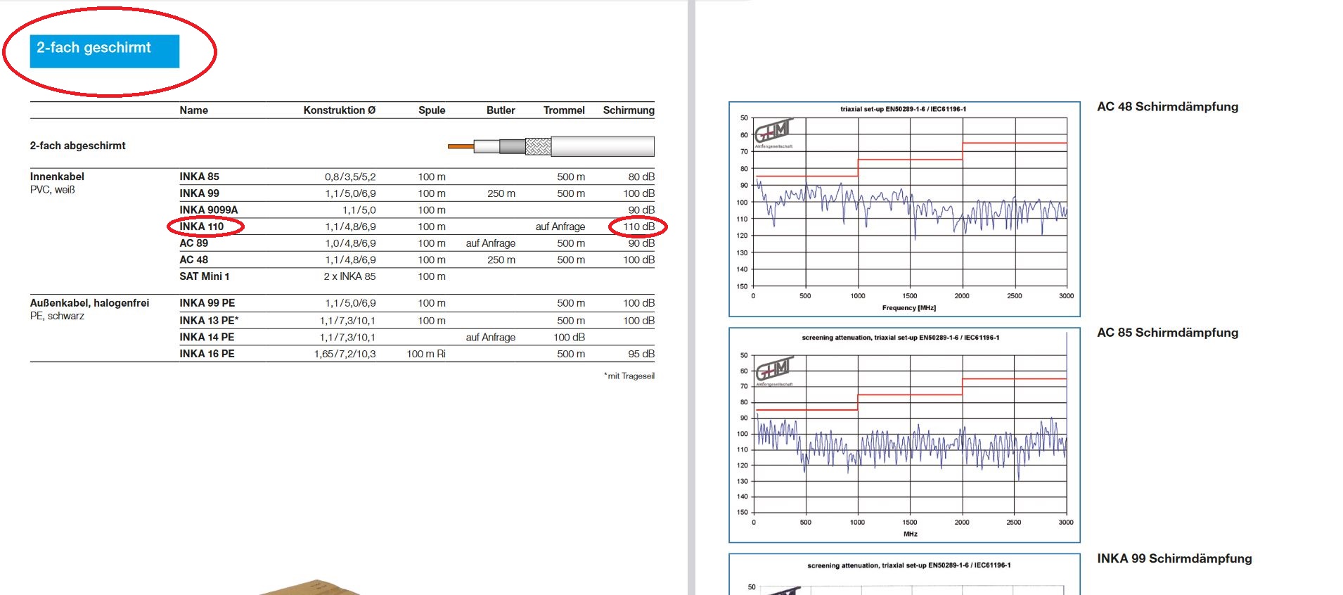Click the SAT Mini 1 entry
The height and width of the screenshot is (595, 1343).
pyautogui.click(x=204, y=276)
